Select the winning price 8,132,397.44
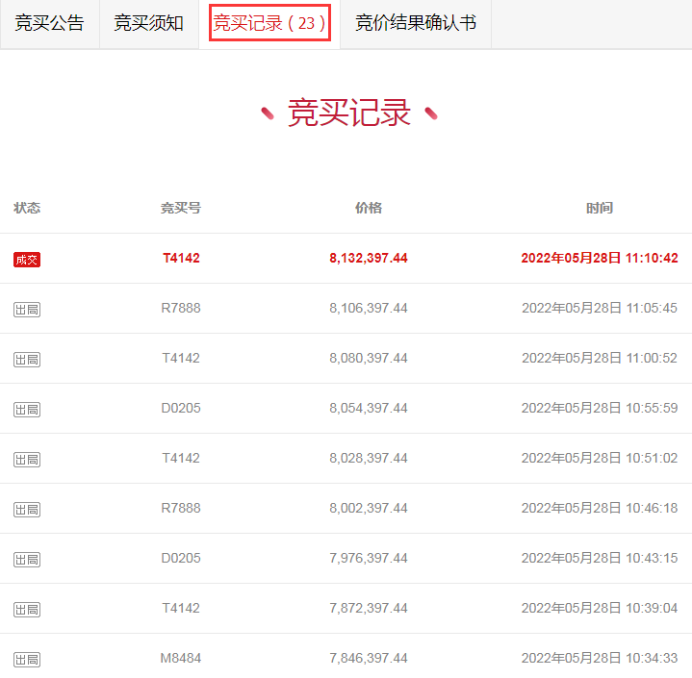692x678 pixels. tap(369, 258)
